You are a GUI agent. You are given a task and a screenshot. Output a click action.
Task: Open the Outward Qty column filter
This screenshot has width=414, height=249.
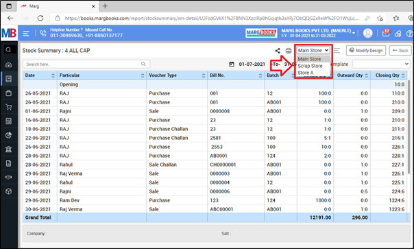pyautogui.click(x=367, y=75)
